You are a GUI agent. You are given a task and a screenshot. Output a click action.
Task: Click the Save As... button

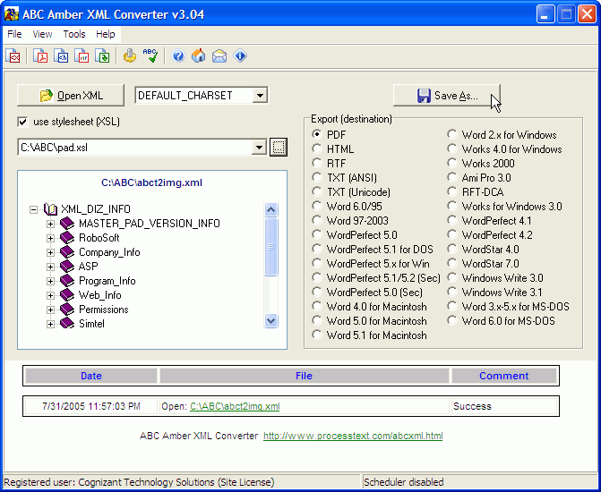click(x=447, y=96)
